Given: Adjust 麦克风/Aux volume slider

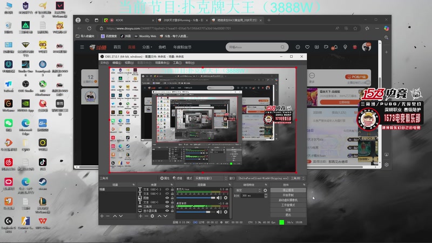Looking at the screenshot, I should pos(195,198).
